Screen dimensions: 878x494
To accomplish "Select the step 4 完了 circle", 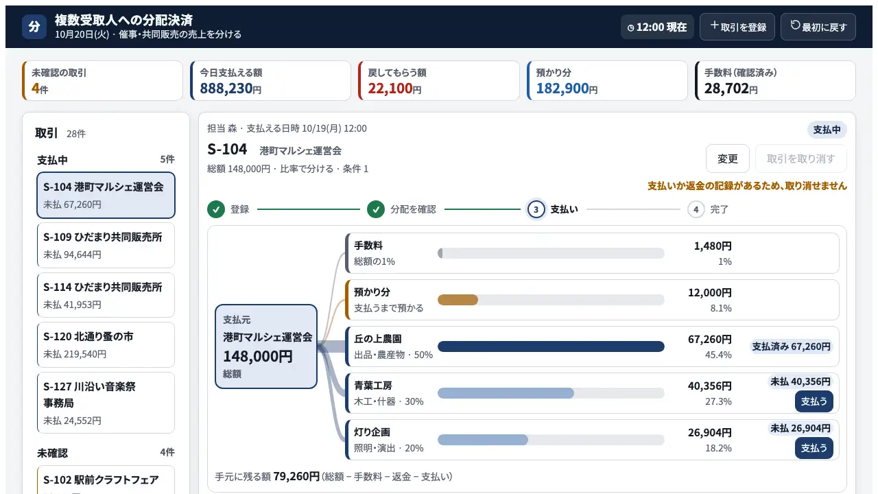I will [x=696, y=209].
